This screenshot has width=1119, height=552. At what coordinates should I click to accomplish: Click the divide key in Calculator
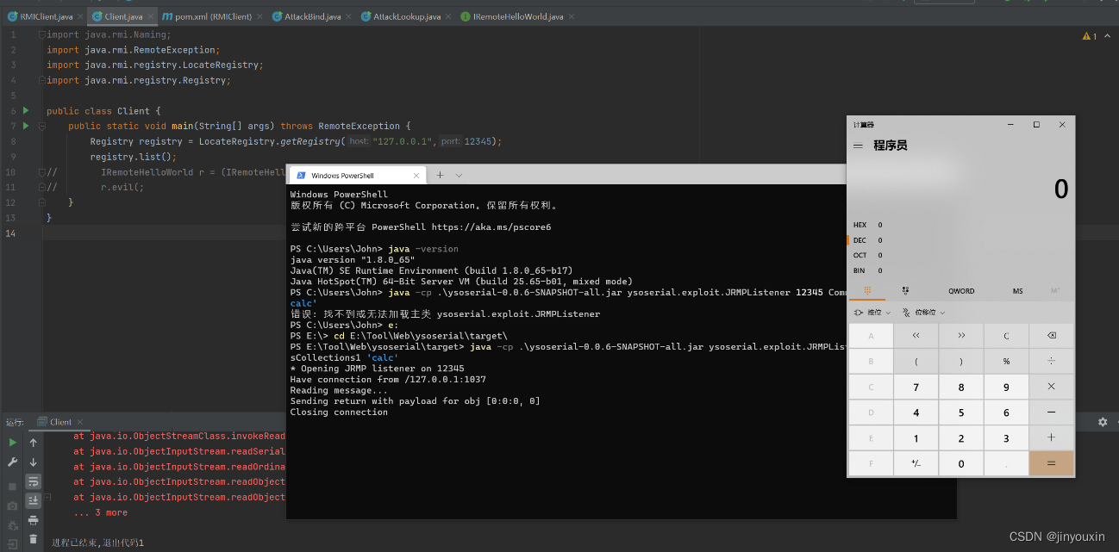click(x=1051, y=362)
